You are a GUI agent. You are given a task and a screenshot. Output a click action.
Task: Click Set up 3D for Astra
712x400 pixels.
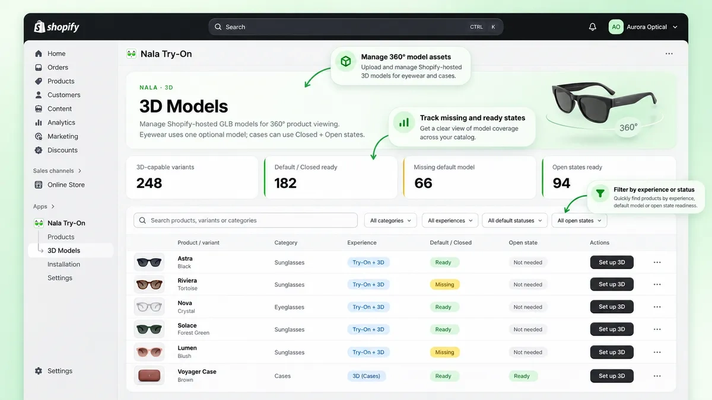[x=612, y=263]
